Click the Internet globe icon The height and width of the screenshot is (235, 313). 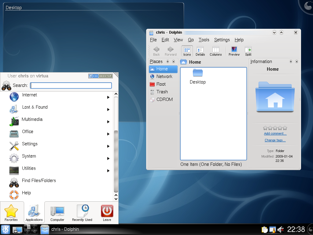tap(14, 97)
